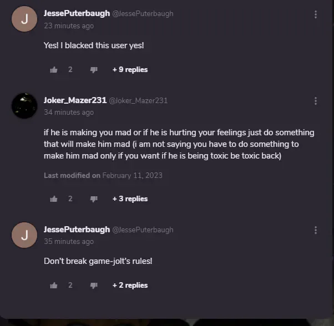Open JessePuterbaugh profile from the top comment name
This screenshot has width=334, height=326.
77,13
